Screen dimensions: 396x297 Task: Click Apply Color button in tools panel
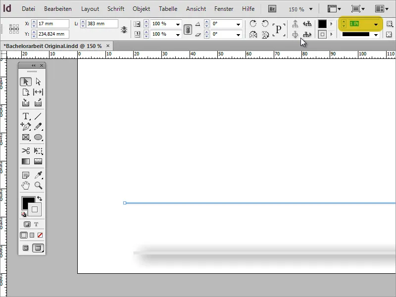pyautogui.click(x=24, y=236)
